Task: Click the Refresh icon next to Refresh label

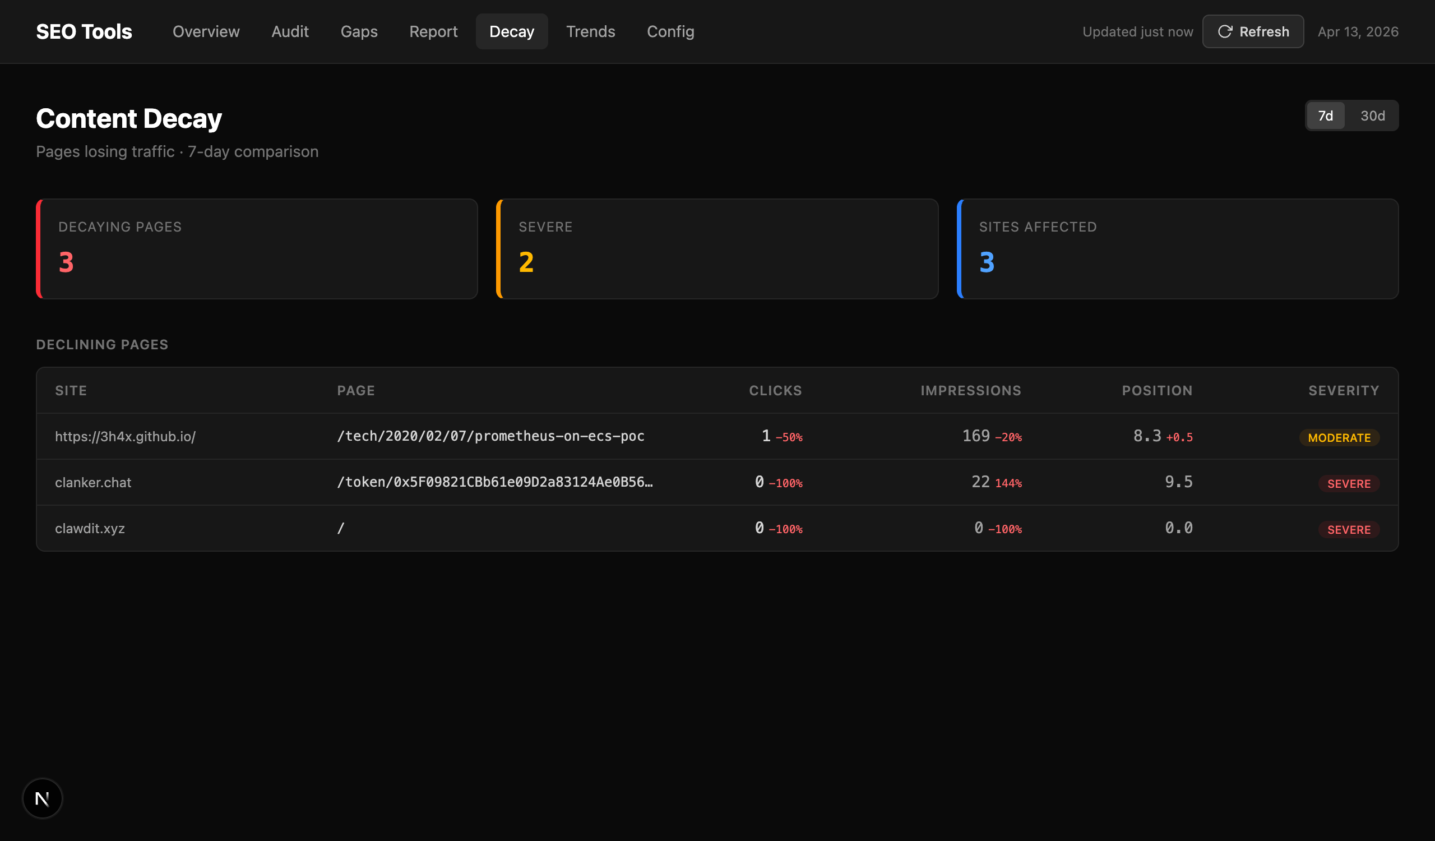Action: tap(1225, 31)
